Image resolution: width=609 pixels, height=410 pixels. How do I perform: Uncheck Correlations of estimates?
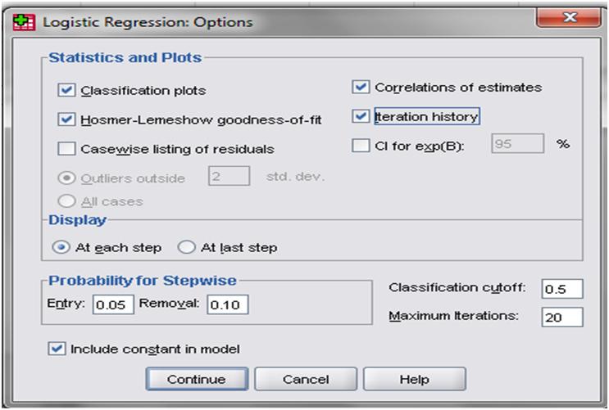point(361,87)
